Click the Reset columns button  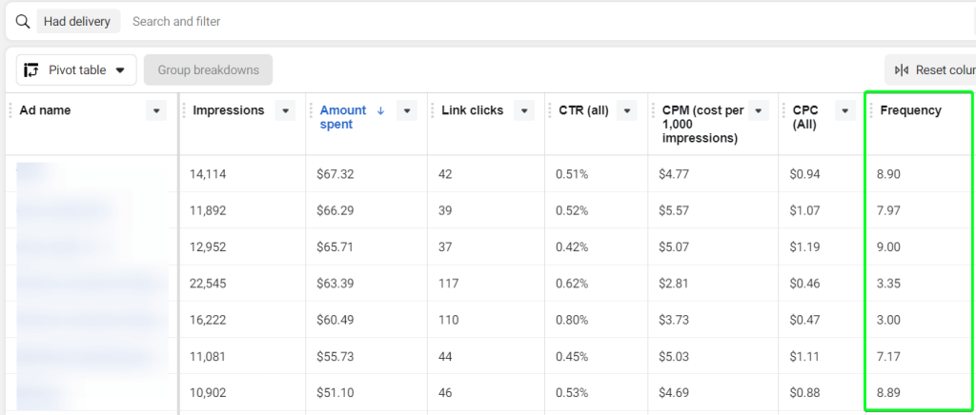(x=930, y=70)
